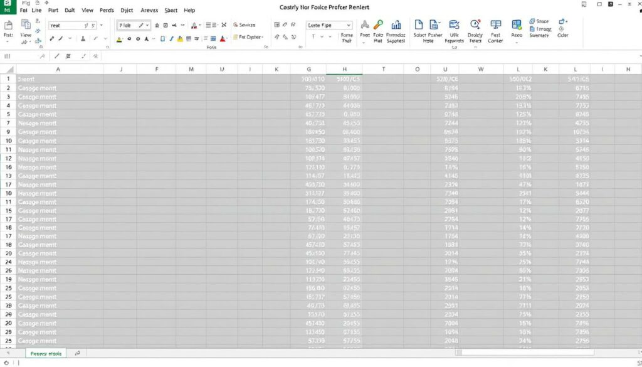Open the 'Plide' combo box dropdown
This screenshot has height=367, width=642.
(148, 26)
